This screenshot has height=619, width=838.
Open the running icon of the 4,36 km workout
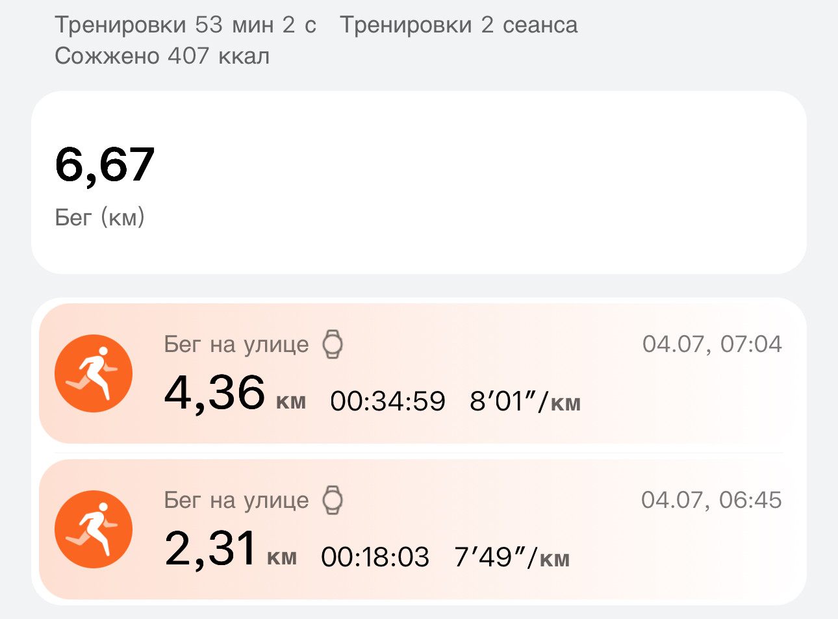[94, 373]
